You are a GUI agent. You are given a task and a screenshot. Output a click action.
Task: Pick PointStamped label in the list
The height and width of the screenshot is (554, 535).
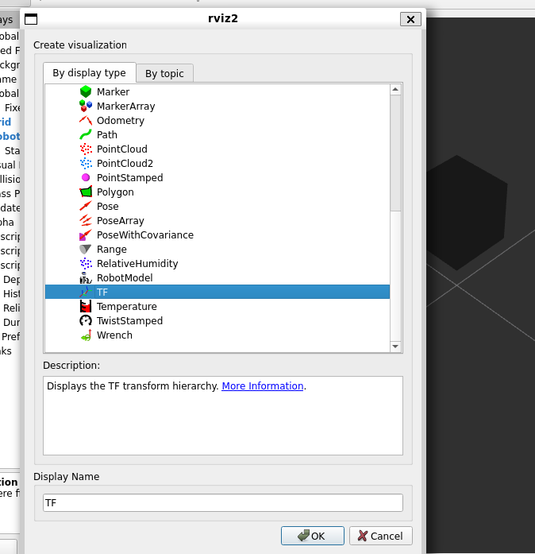tap(130, 178)
